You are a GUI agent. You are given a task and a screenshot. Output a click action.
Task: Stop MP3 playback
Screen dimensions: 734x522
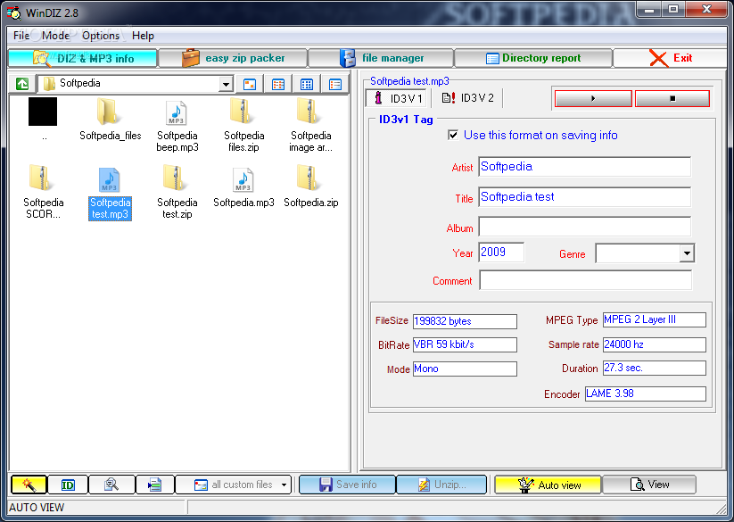pos(672,98)
